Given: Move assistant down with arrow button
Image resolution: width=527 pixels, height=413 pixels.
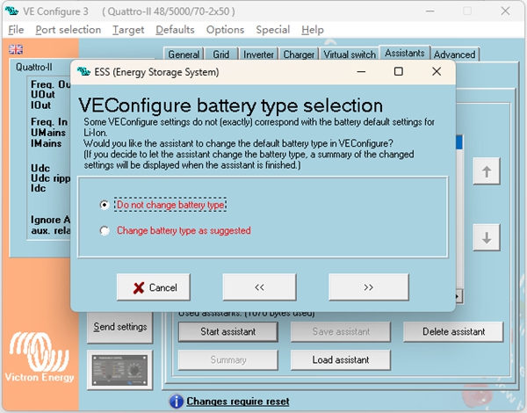Looking at the screenshot, I should [487, 238].
